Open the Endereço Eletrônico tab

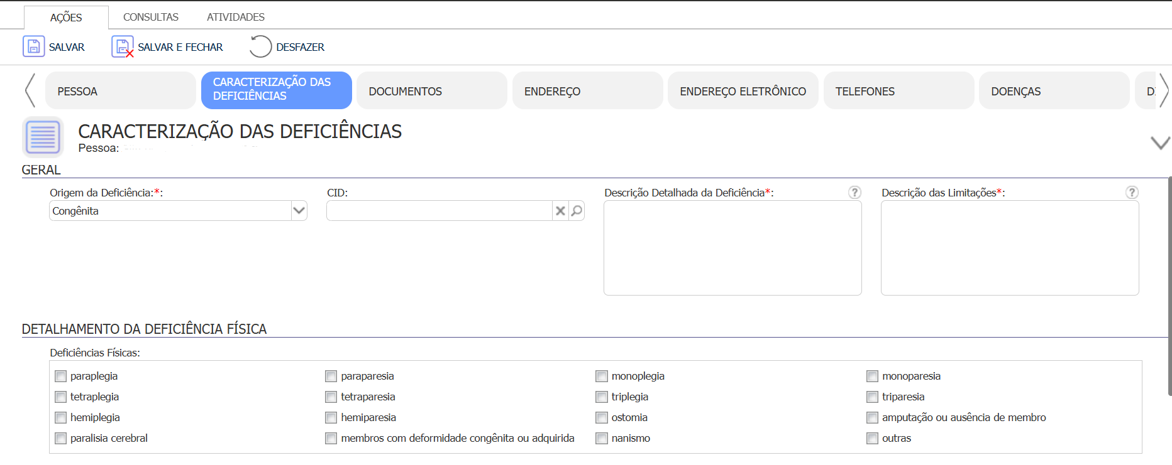pos(743,91)
